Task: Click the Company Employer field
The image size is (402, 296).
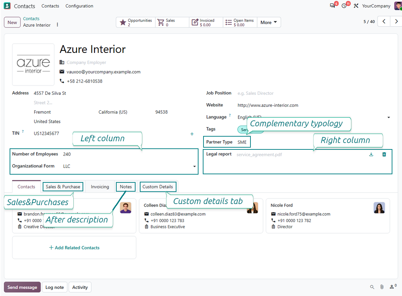Action: click(86, 62)
